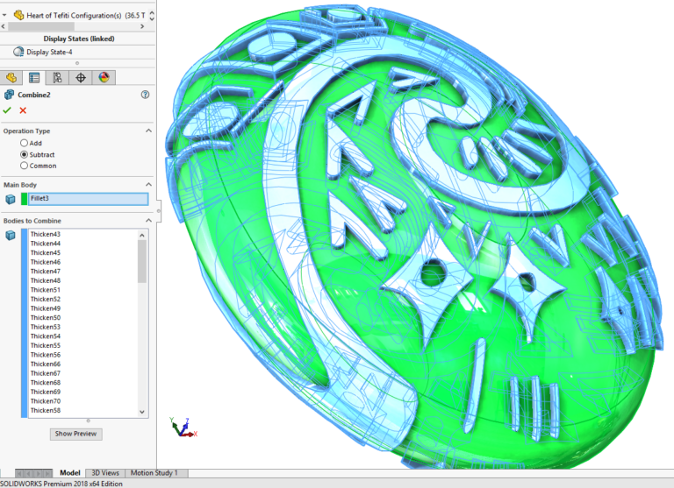Cancel Combine2 with the red X
The image size is (674, 488).
click(23, 110)
